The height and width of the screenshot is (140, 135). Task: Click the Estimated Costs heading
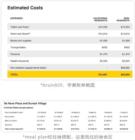point(25,8)
